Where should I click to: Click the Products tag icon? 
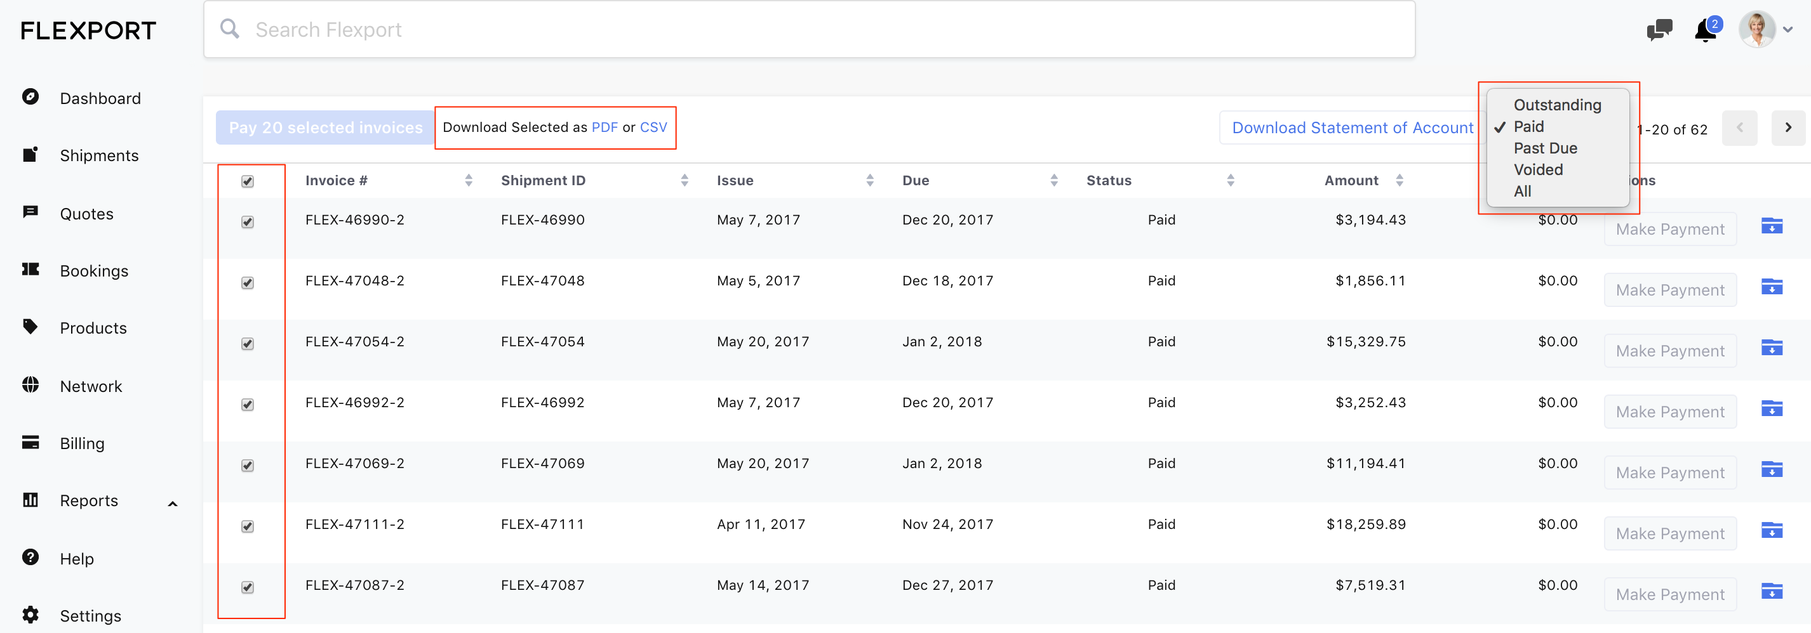pos(30,327)
